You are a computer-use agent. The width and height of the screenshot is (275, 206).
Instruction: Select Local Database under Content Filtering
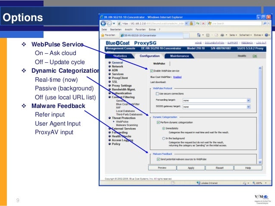125,111
